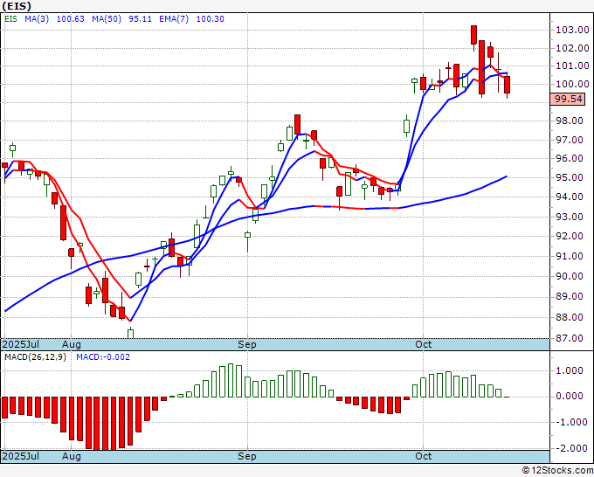
Task: Click the MA(50) value 95.11
Action: tap(140, 19)
